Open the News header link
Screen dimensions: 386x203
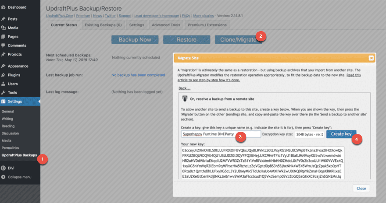pos(97,16)
